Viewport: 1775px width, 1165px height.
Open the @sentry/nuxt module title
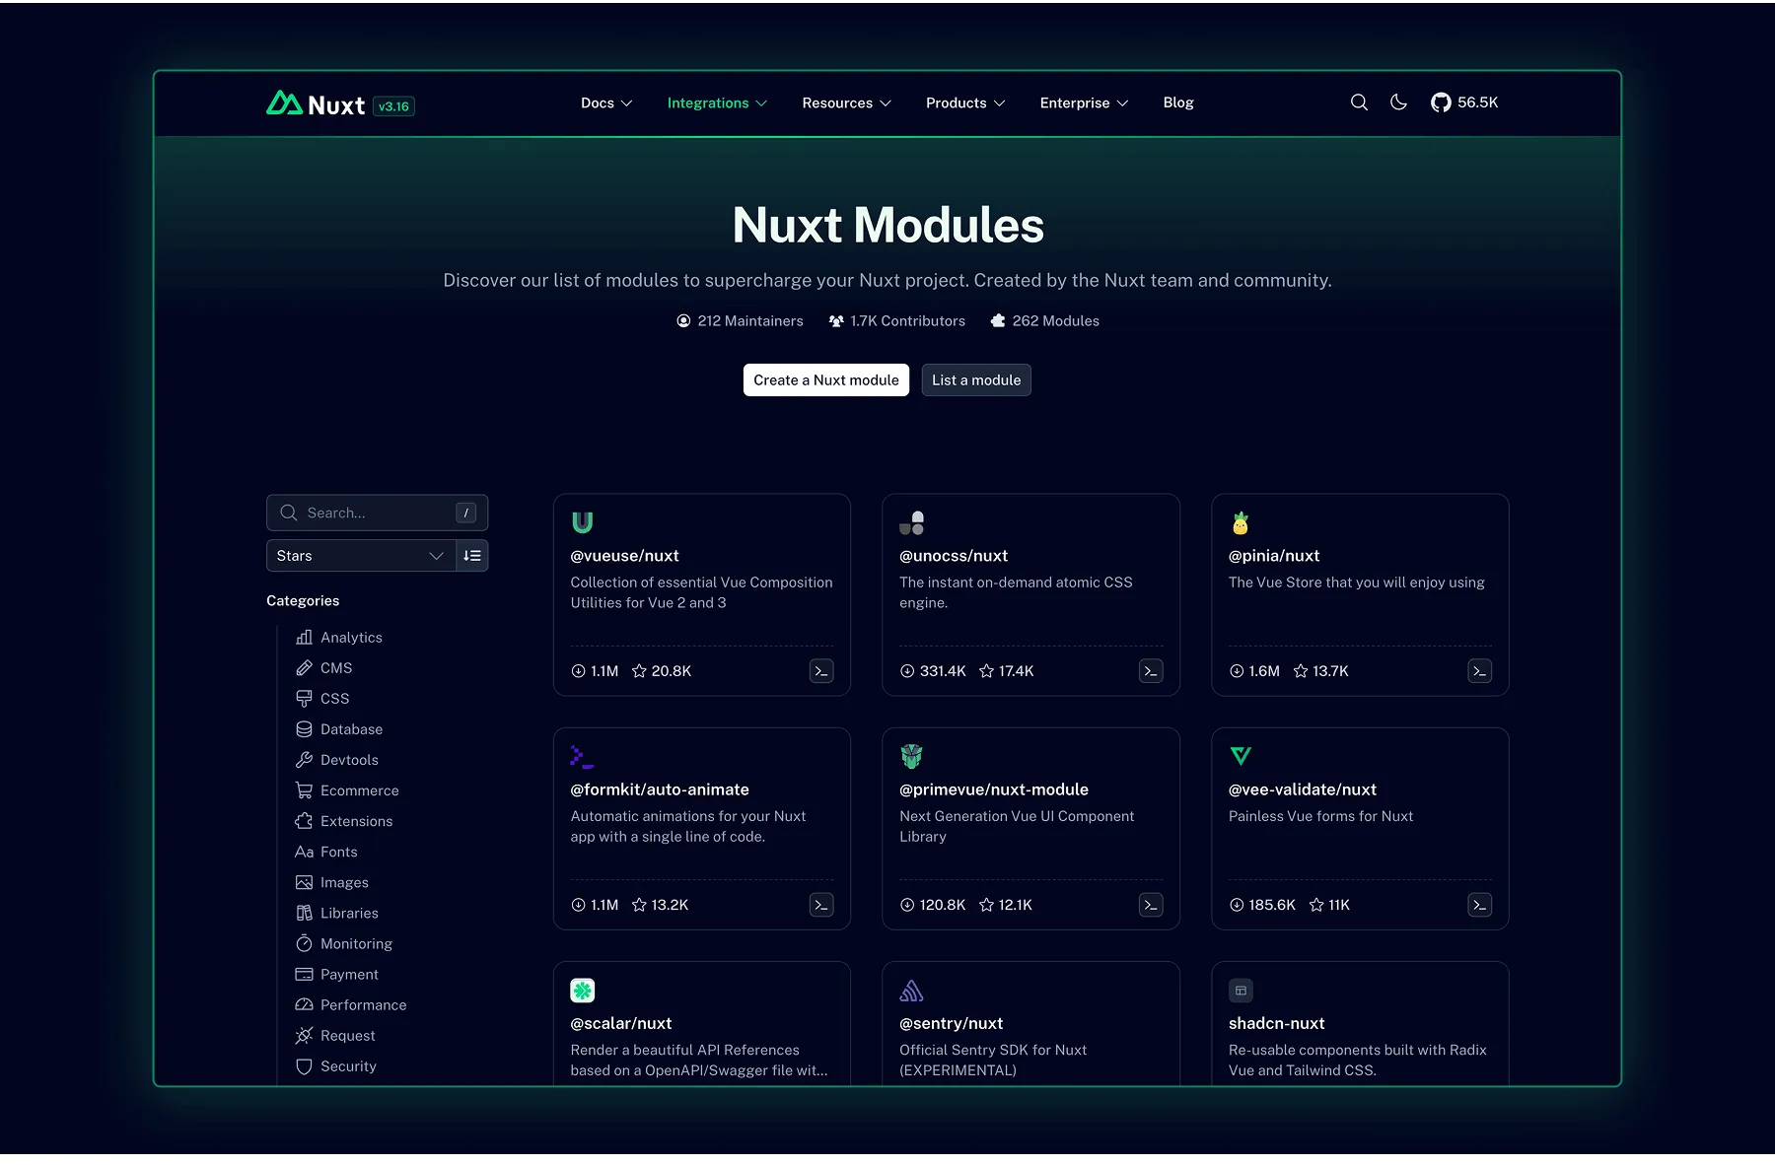click(952, 1023)
